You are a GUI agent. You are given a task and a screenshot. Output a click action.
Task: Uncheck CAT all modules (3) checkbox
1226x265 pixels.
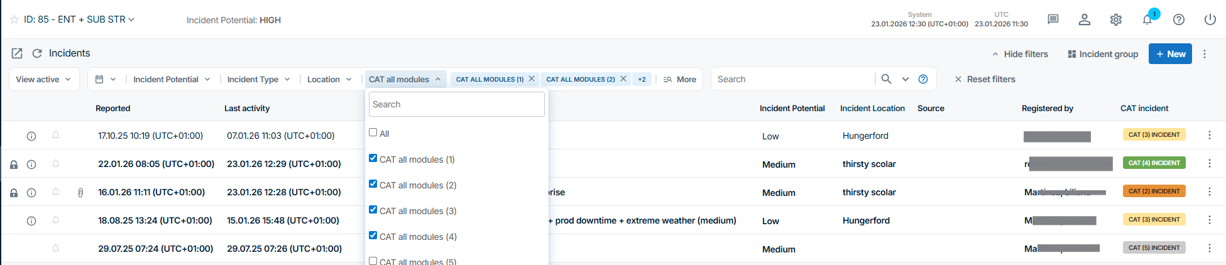(373, 210)
